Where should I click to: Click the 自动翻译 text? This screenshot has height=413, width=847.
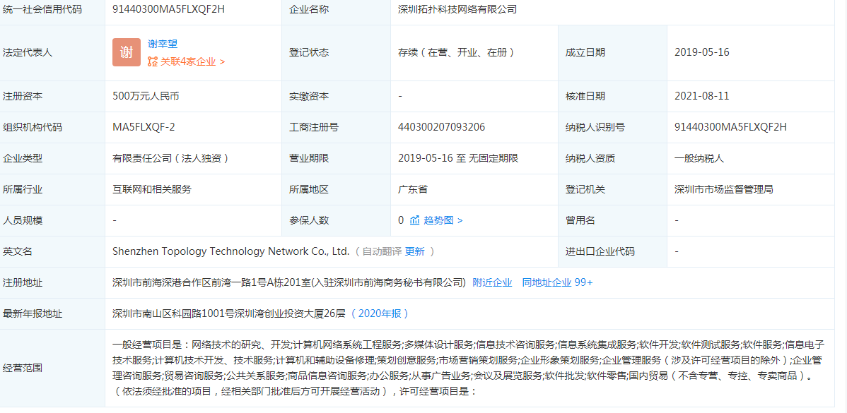coord(382,251)
